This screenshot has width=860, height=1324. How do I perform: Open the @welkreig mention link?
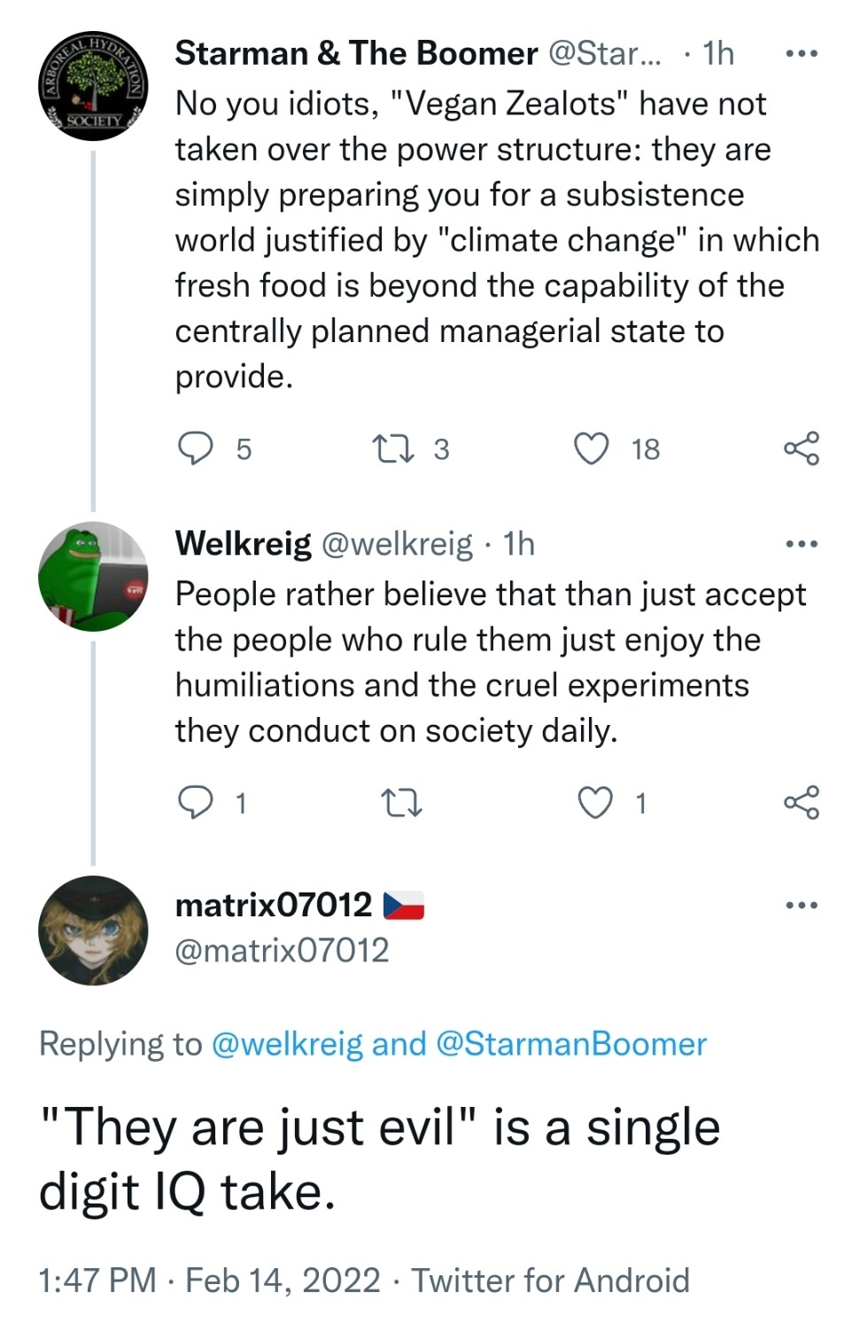288,1044
